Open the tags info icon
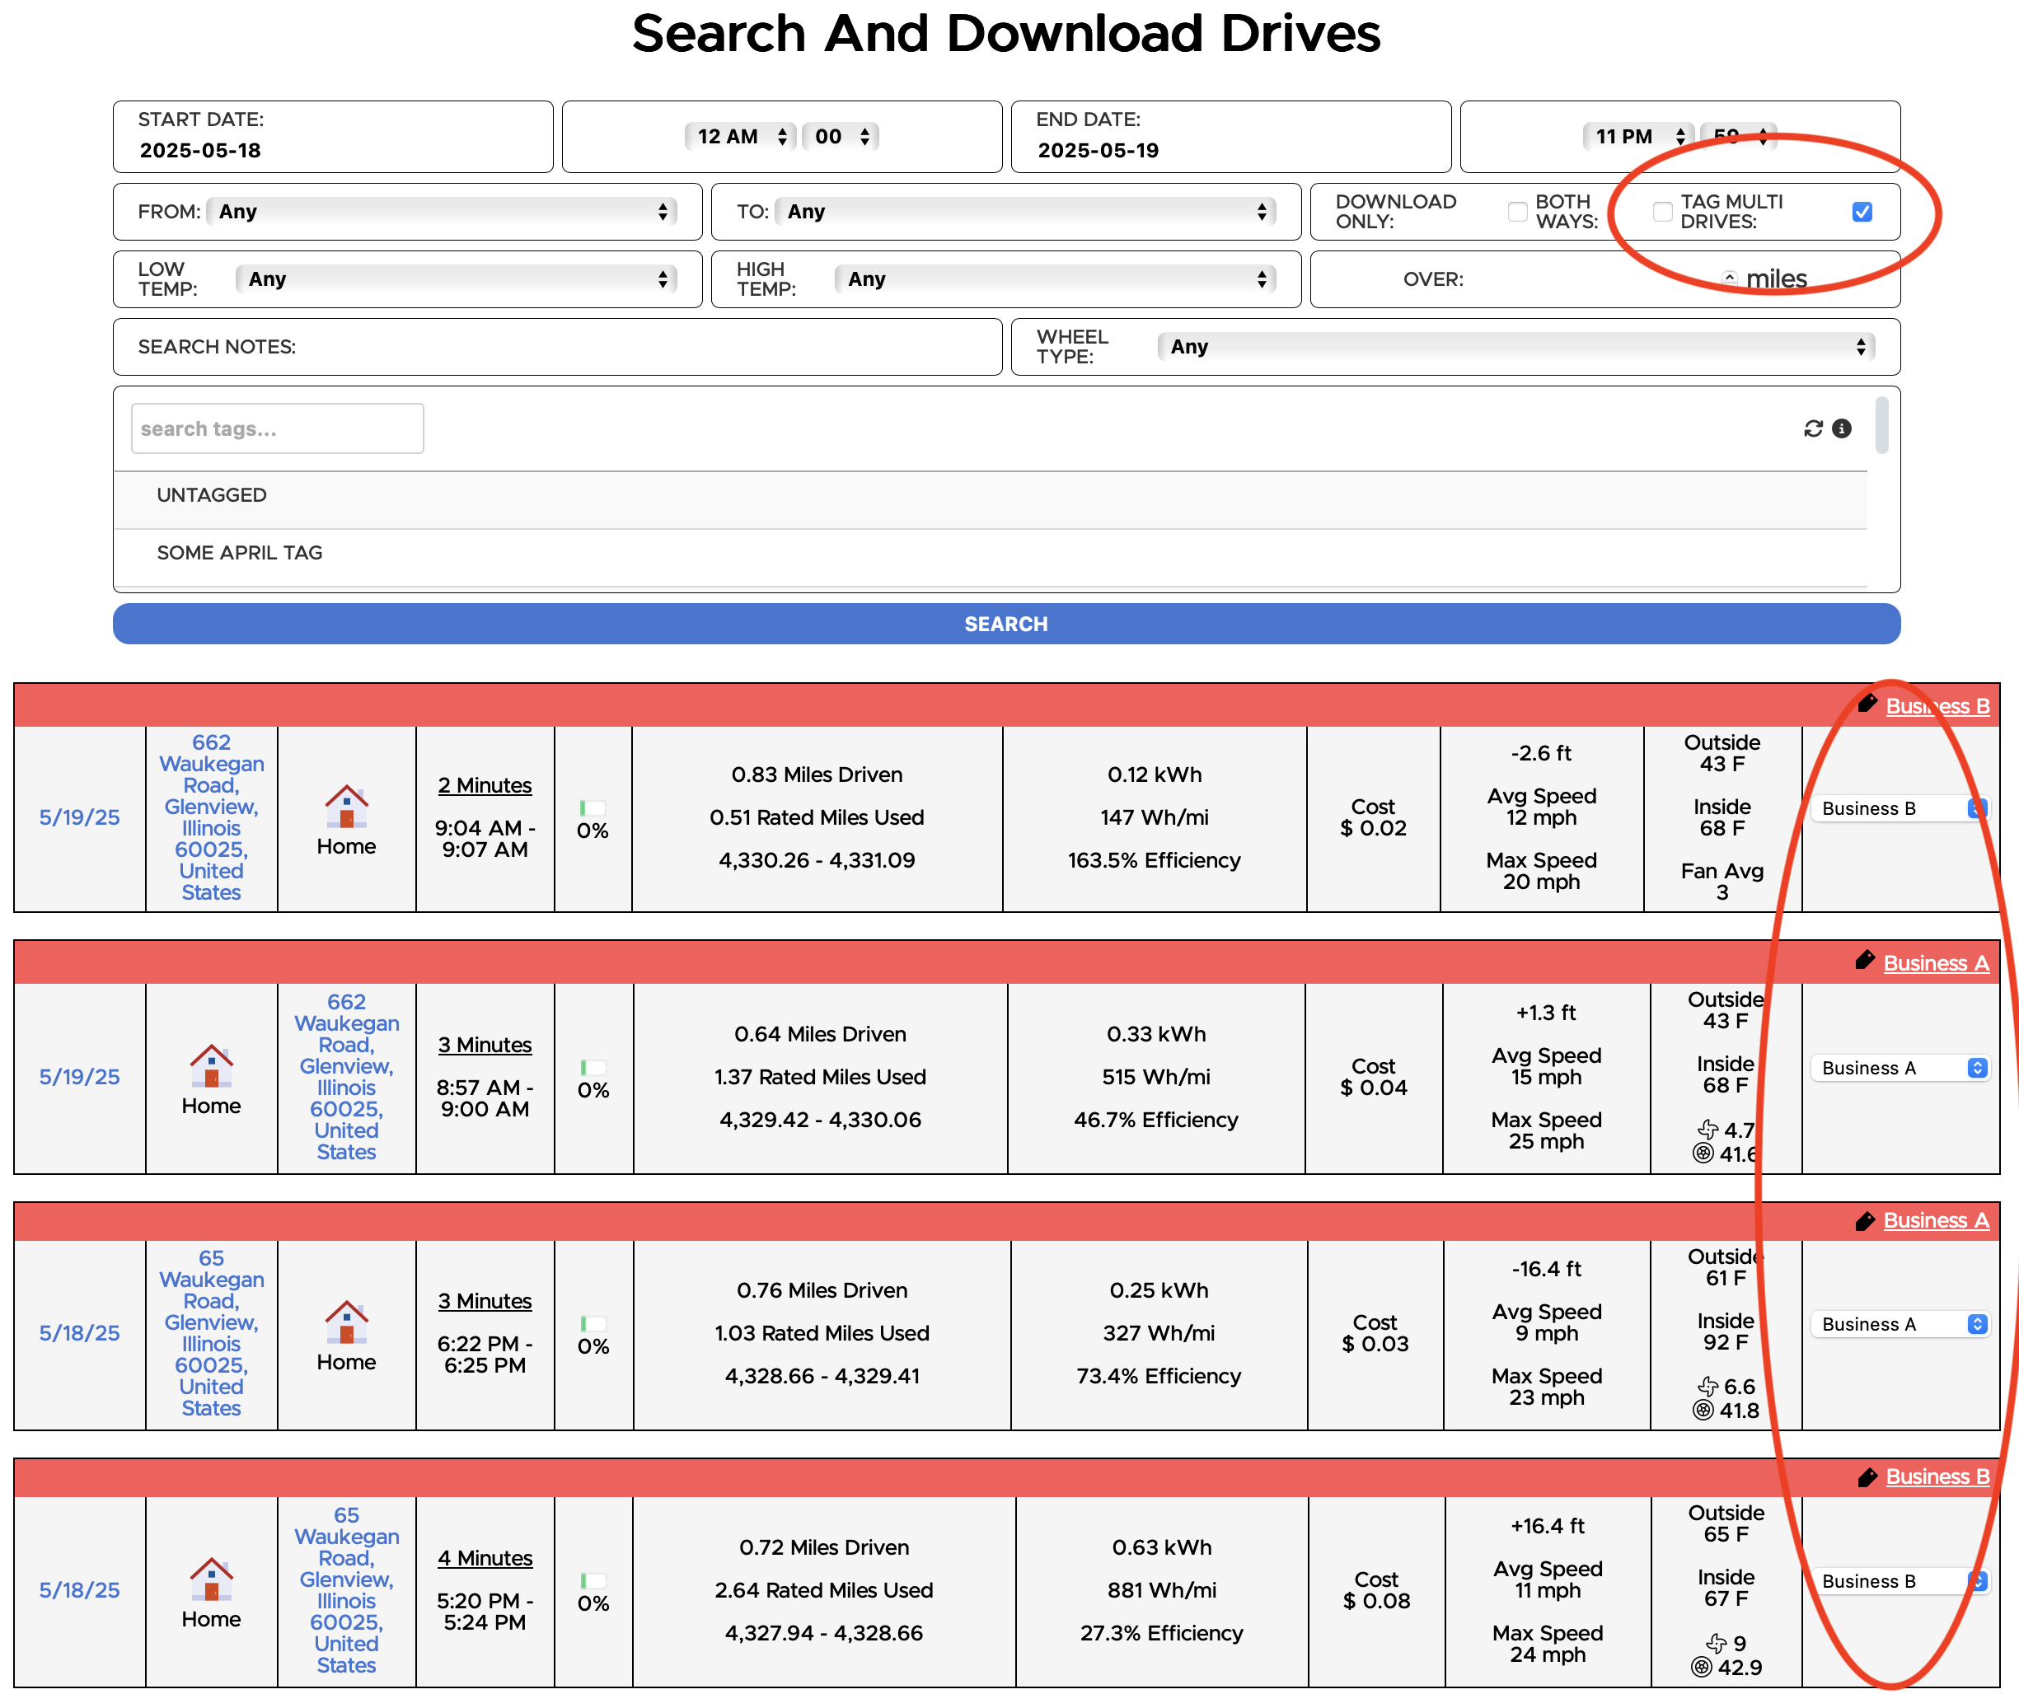Viewport: 2019px width, 1694px height. (x=1842, y=428)
